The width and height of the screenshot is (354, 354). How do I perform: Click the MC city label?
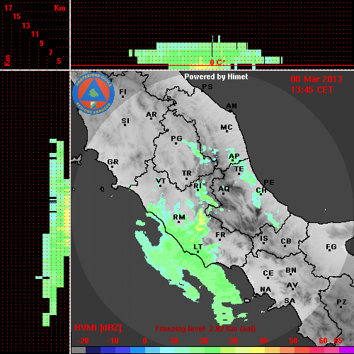point(227,127)
